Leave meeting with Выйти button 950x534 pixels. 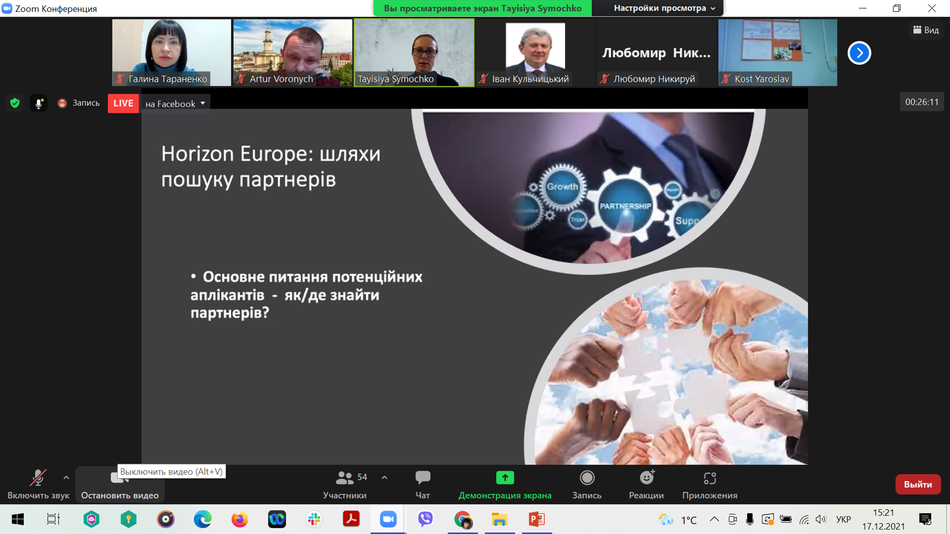click(x=918, y=484)
